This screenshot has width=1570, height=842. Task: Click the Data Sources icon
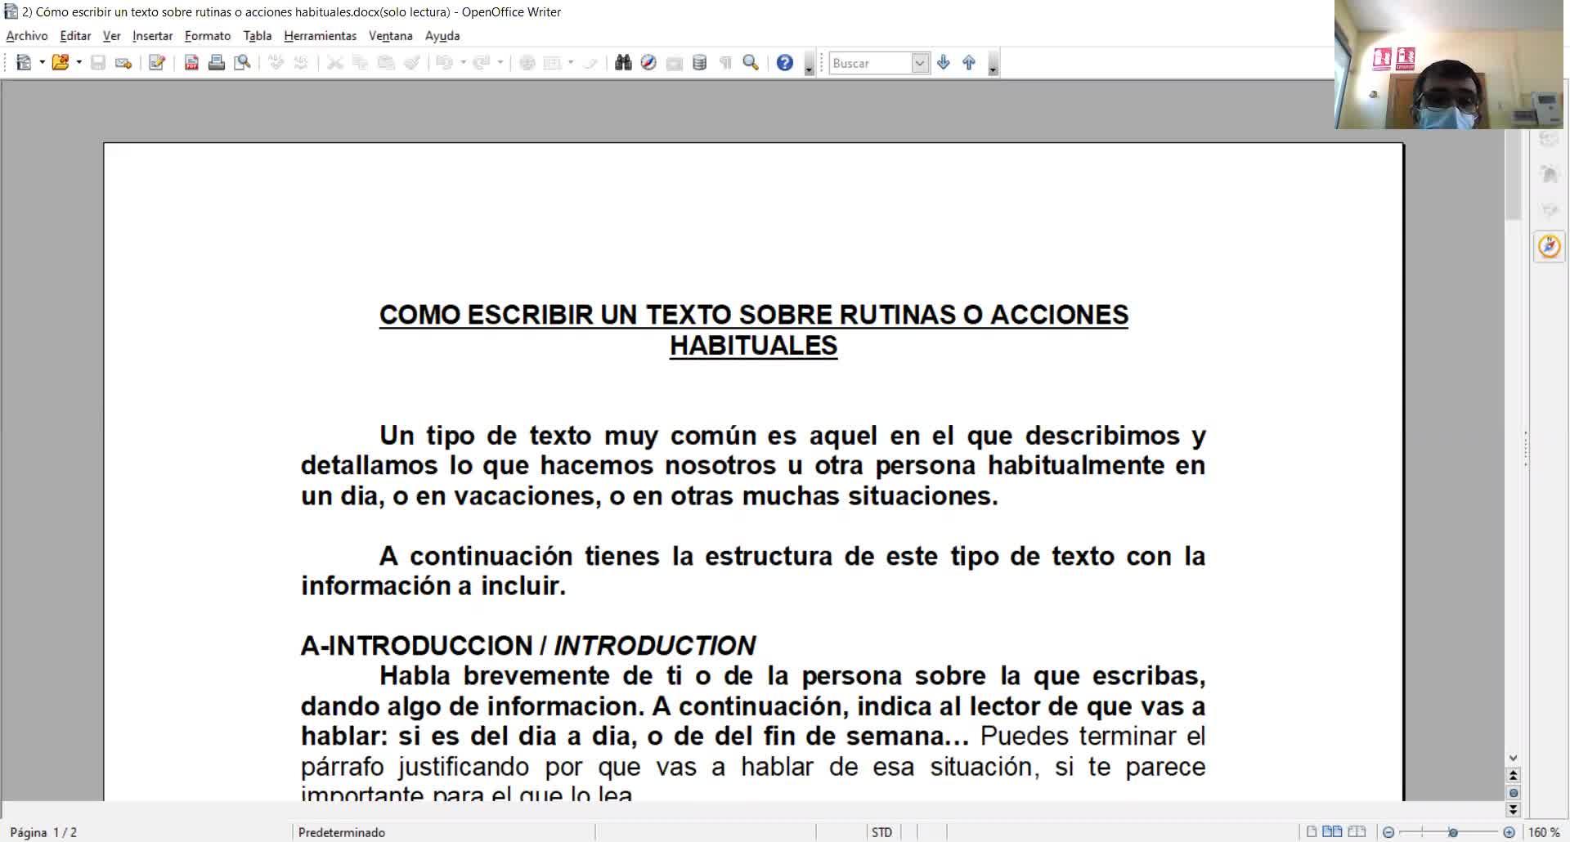(700, 63)
